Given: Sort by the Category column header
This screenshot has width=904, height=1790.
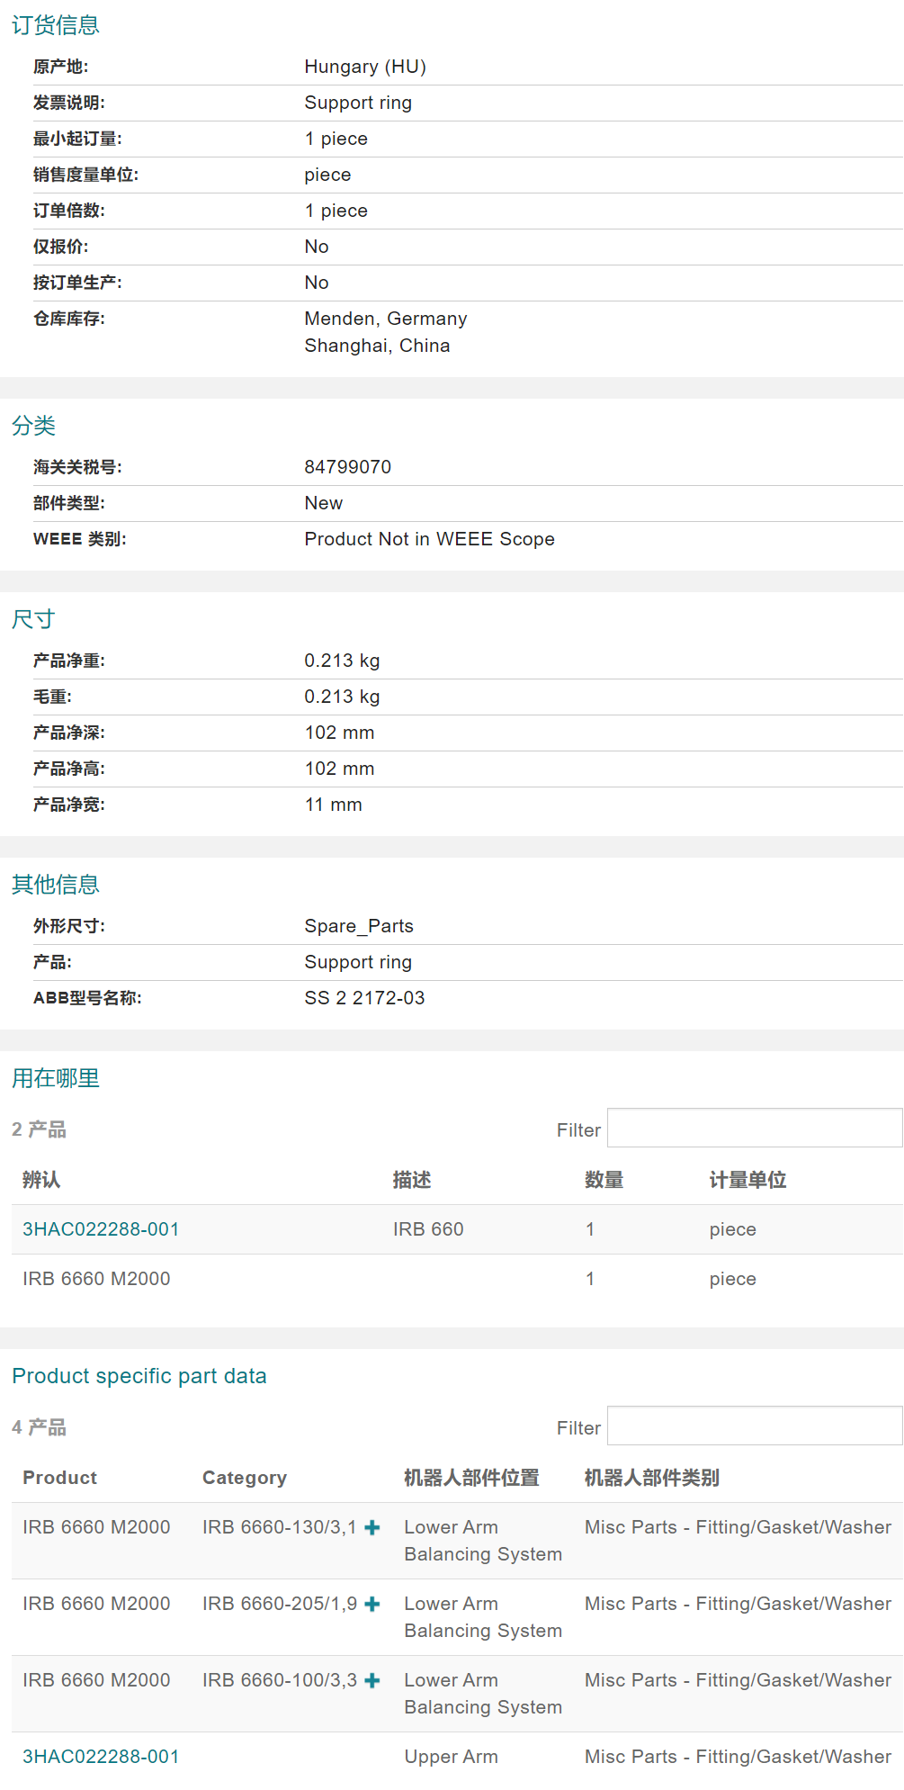Looking at the screenshot, I should pos(244,1478).
